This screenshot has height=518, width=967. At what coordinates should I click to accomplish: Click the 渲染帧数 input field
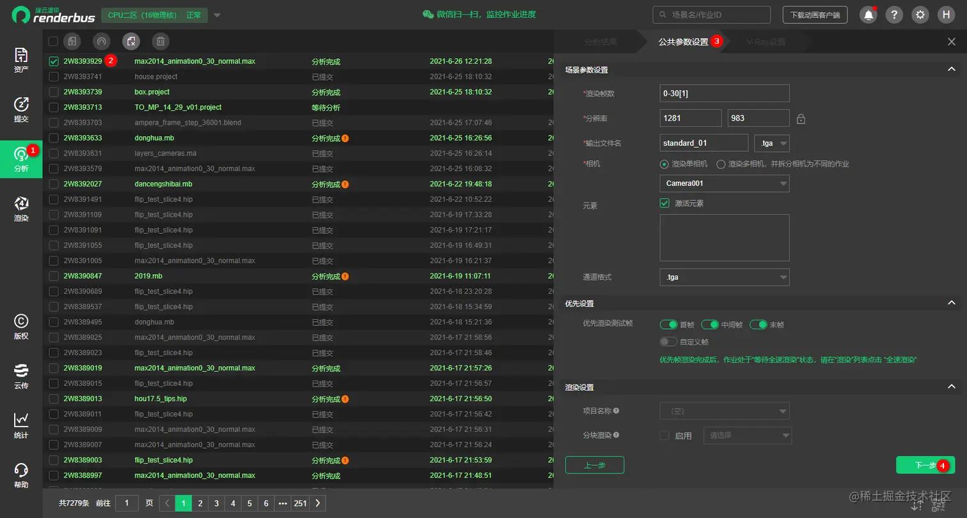pos(725,93)
